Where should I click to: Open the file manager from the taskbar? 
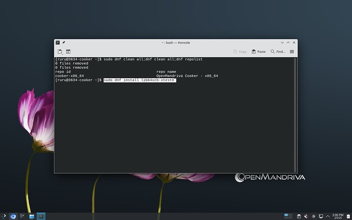pyautogui.click(x=32, y=216)
